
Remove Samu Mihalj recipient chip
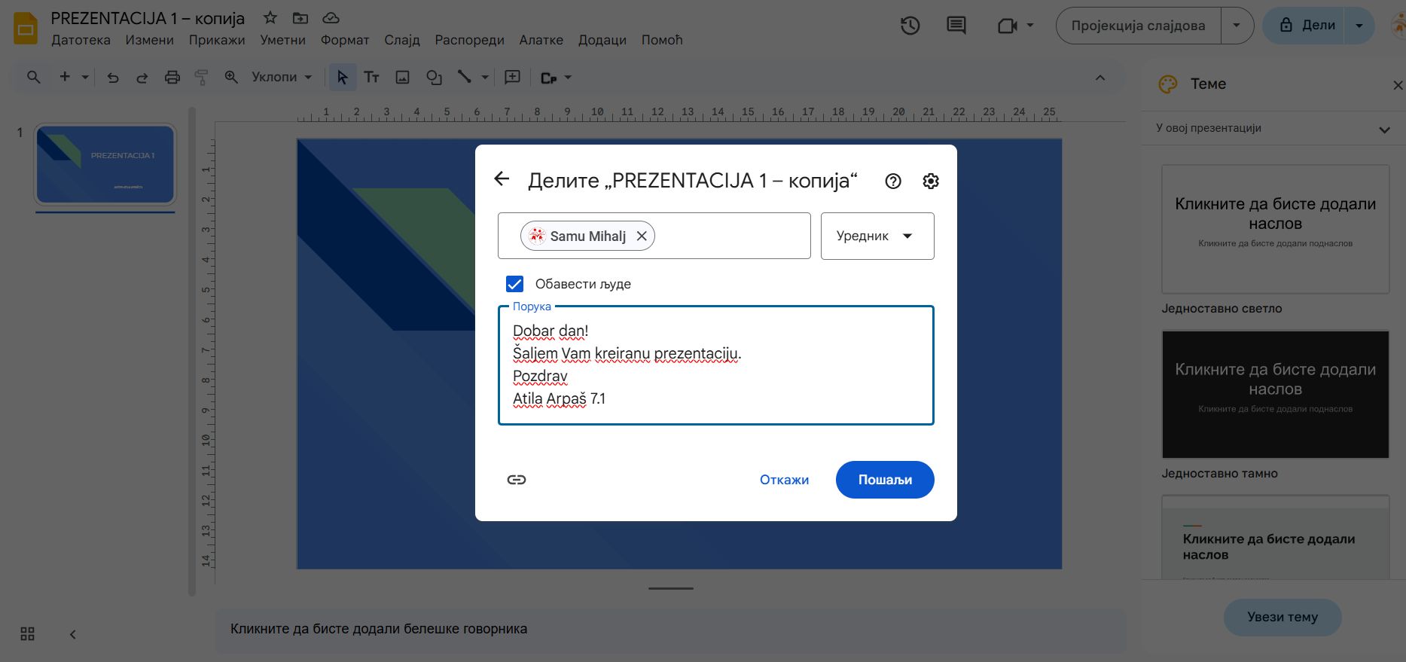click(x=642, y=236)
